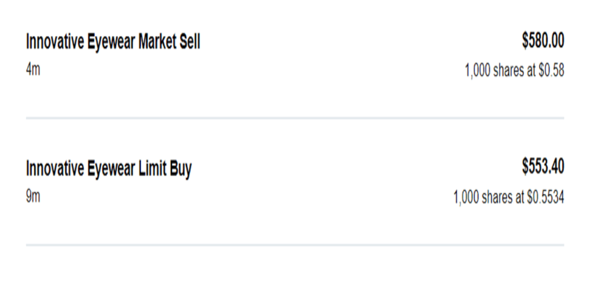The image size is (602, 285).
Task: Click the $553.40 purchase total
Action: [543, 168]
